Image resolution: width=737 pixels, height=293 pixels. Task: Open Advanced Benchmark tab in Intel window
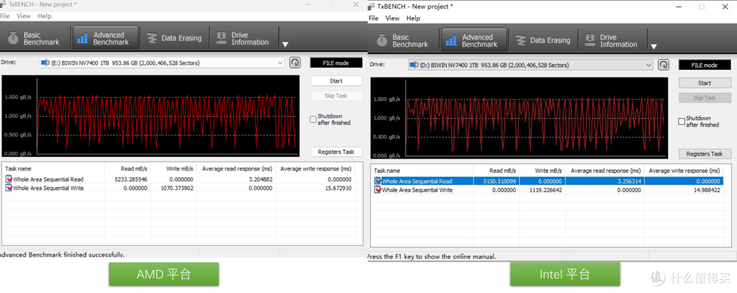point(473,40)
